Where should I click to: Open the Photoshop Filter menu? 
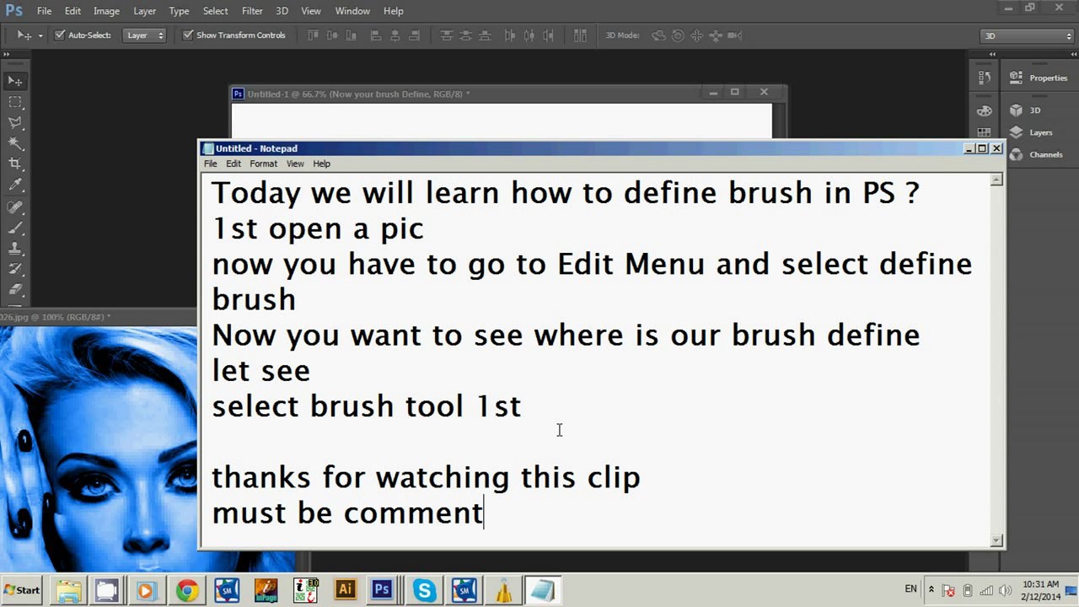point(252,11)
